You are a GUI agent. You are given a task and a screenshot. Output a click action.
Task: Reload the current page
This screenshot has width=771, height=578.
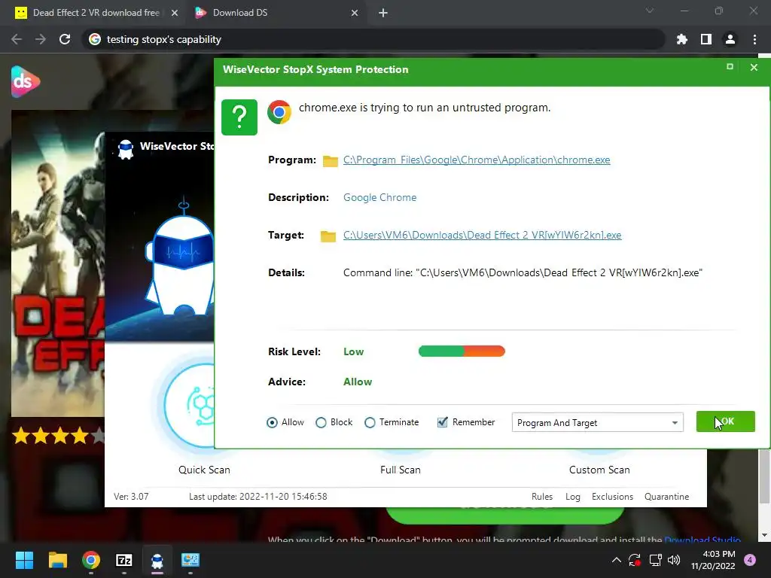(65, 39)
